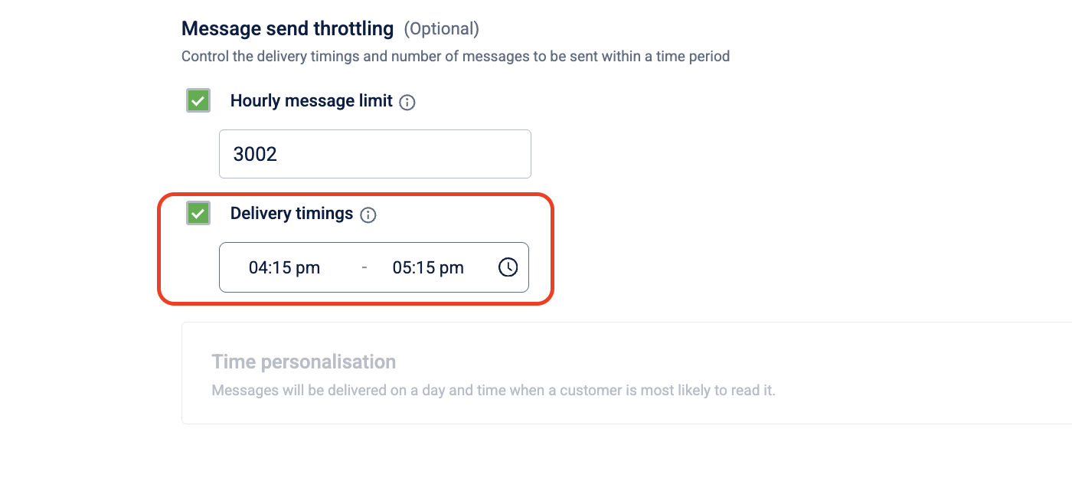Screen dimensions: 1072x478
Task: Click the throttling description about delivery timings
Action: (456, 57)
